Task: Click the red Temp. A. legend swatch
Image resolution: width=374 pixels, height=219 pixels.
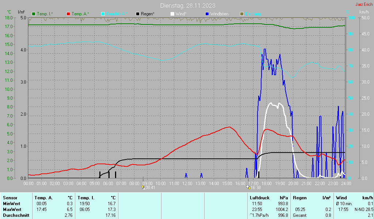Action: [x=68, y=14]
